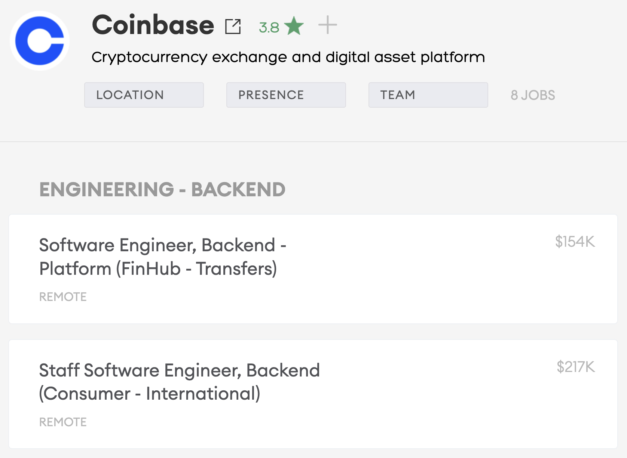Open the external link icon beside Coinbase
Image resolution: width=627 pixels, height=458 pixels.
pyautogui.click(x=233, y=27)
